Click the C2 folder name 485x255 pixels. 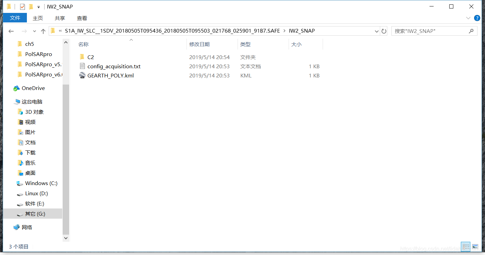pos(91,57)
